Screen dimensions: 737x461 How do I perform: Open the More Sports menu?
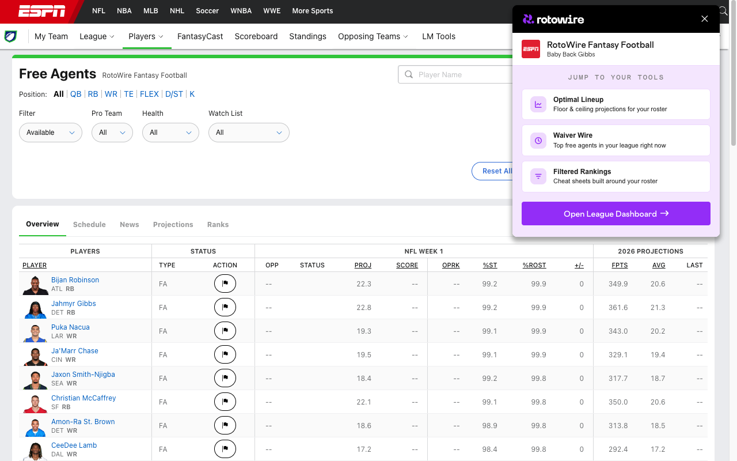tap(313, 11)
